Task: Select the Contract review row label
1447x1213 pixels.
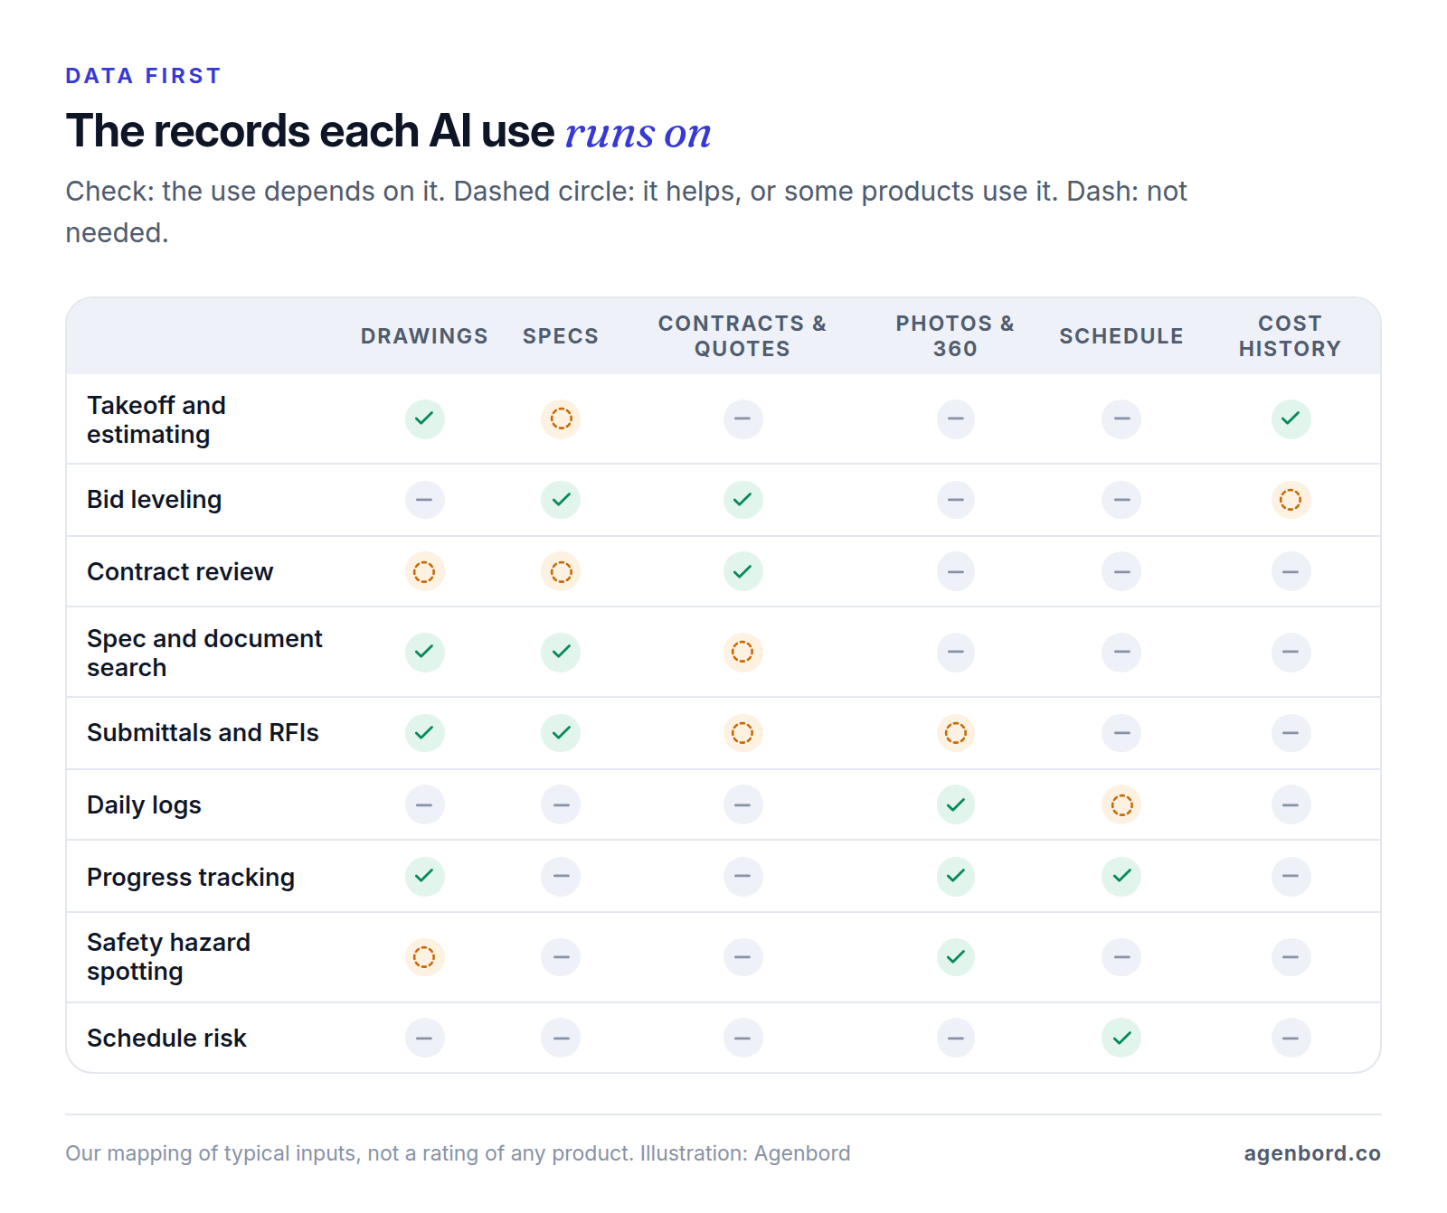Action: (180, 571)
